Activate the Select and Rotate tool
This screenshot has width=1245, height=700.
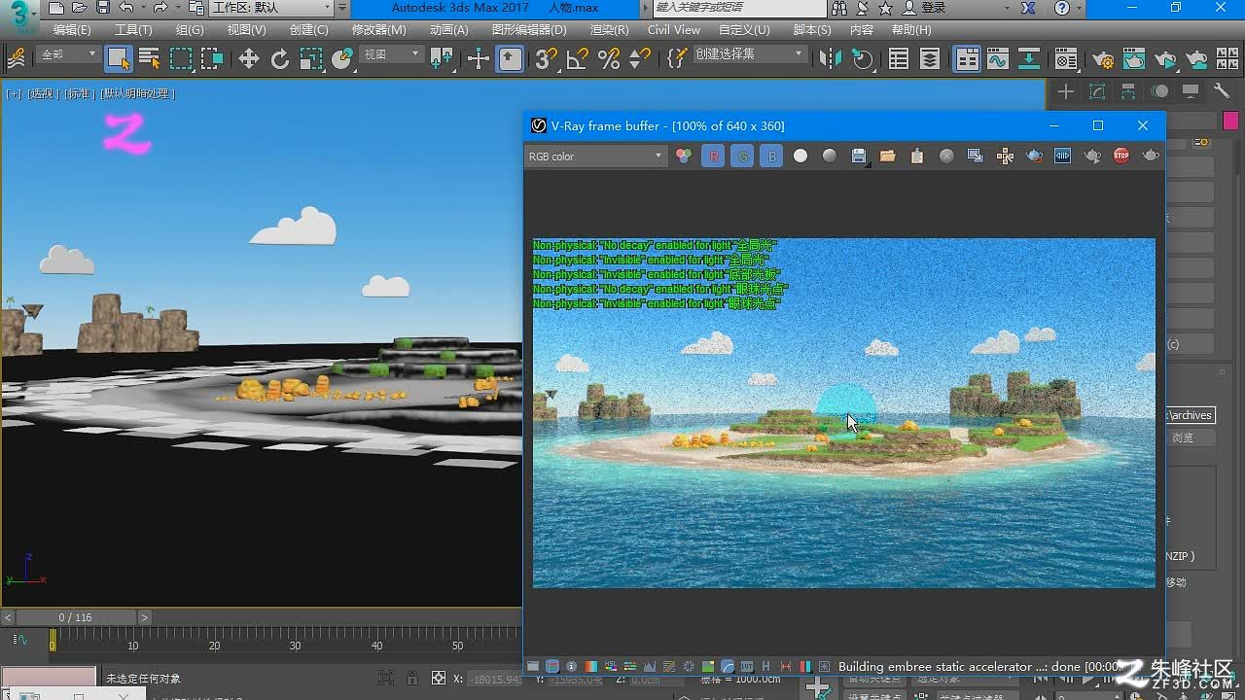pyautogui.click(x=279, y=59)
